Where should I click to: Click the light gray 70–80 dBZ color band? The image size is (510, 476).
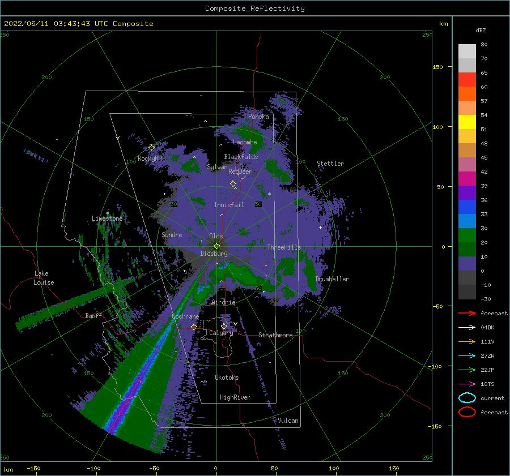click(467, 52)
